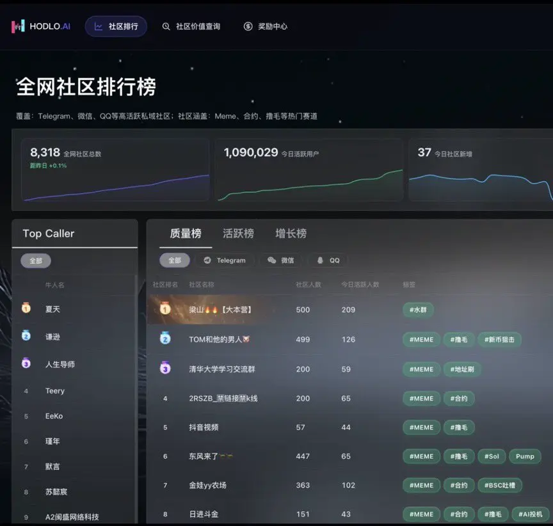Image resolution: width=553 pixels, height=526 pixels.
Task: Switch to the 活跃榜 tab
Action: (238, 234)
